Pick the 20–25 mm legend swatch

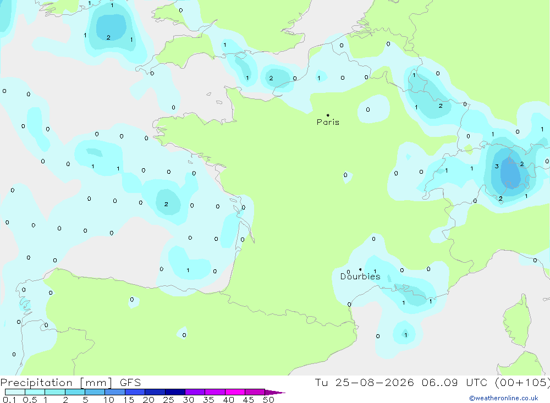click(155, 392)
